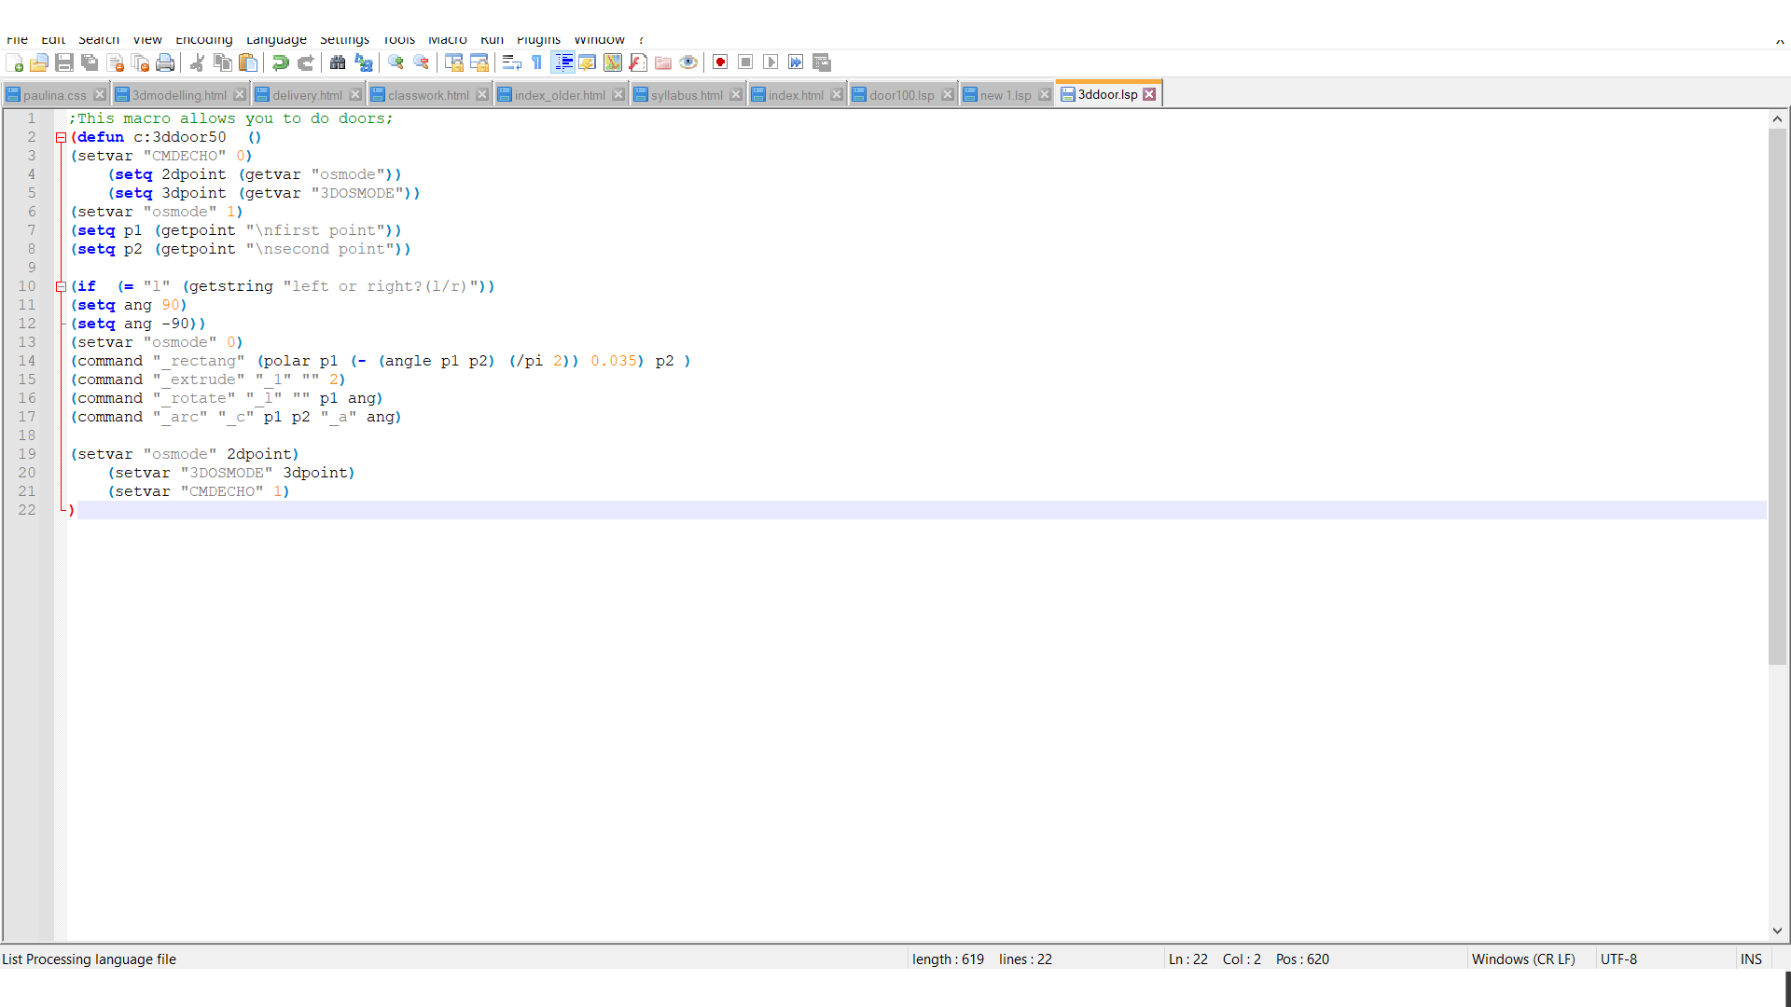Play back the recorded macro

(x=771, y=62)
